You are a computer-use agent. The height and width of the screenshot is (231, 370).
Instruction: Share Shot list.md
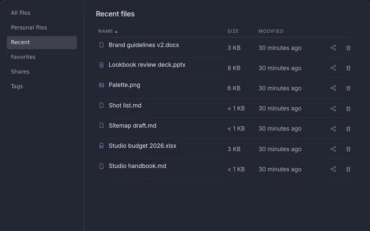[x=333, y=109]
